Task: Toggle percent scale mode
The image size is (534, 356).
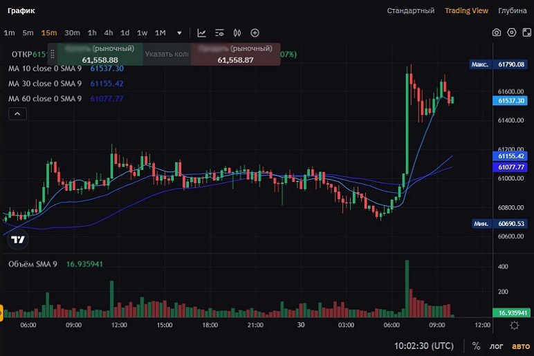Action: pyautogui.click(x=476, y=346)
